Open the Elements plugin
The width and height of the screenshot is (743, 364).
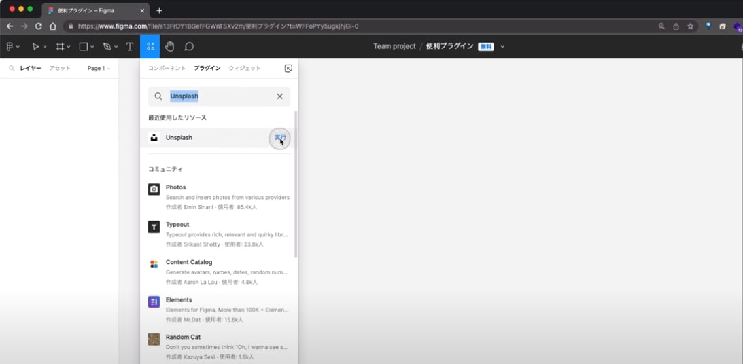[219, 310]
